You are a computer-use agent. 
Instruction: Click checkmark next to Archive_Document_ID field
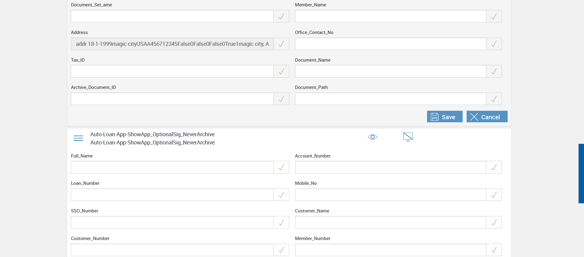pyautogui.click(x=281, y=99)
